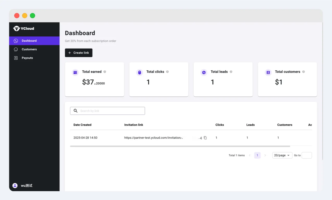The width and height of the screenshot is (332, 200).
Task: Open the 20/page size dropdown
Action: [x=282, y=155]
